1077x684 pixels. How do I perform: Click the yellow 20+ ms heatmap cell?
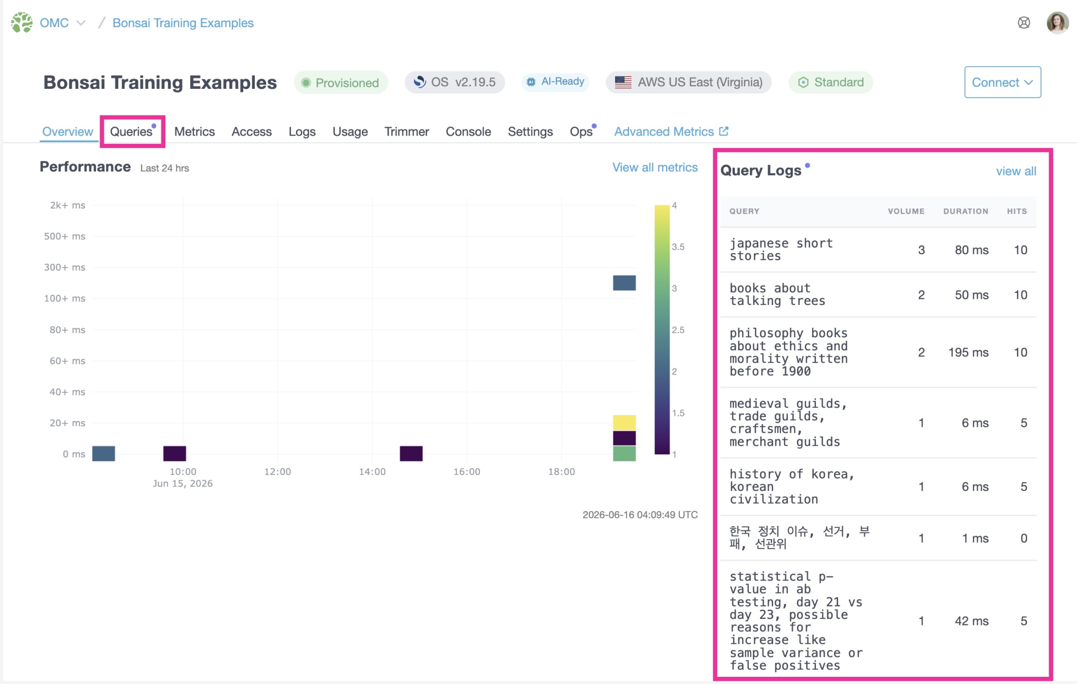click(x=624, y=423)
